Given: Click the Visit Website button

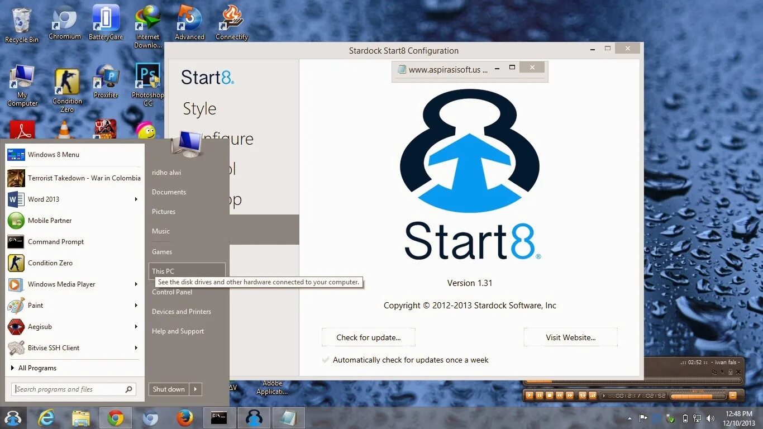Looking at the screenshot, I should tap(570, 337).
